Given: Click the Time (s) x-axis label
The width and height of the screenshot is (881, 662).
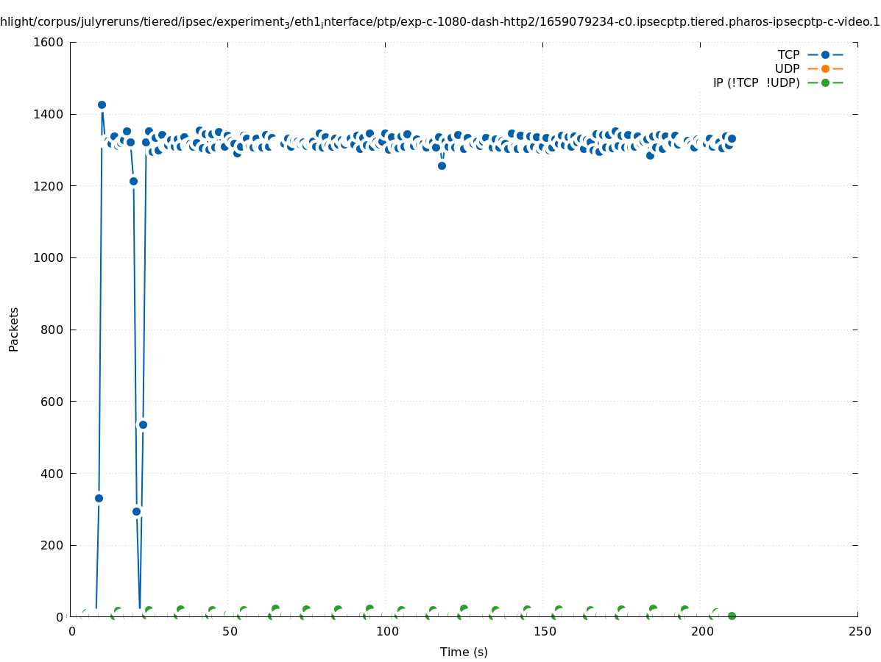Looking at the screenshot, I should 464,652.
